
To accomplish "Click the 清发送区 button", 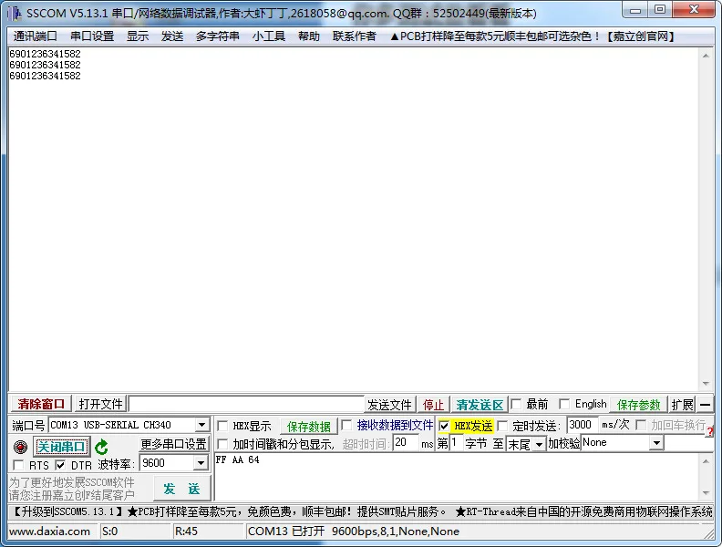I will pyautogui.click(x=480, y=405).
